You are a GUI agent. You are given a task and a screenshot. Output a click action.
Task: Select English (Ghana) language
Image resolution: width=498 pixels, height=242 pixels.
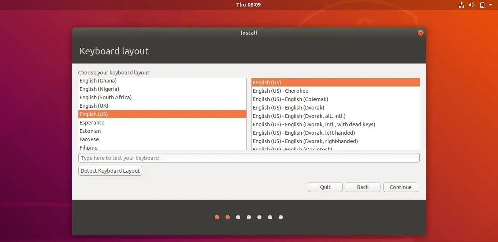pos(162,81)
